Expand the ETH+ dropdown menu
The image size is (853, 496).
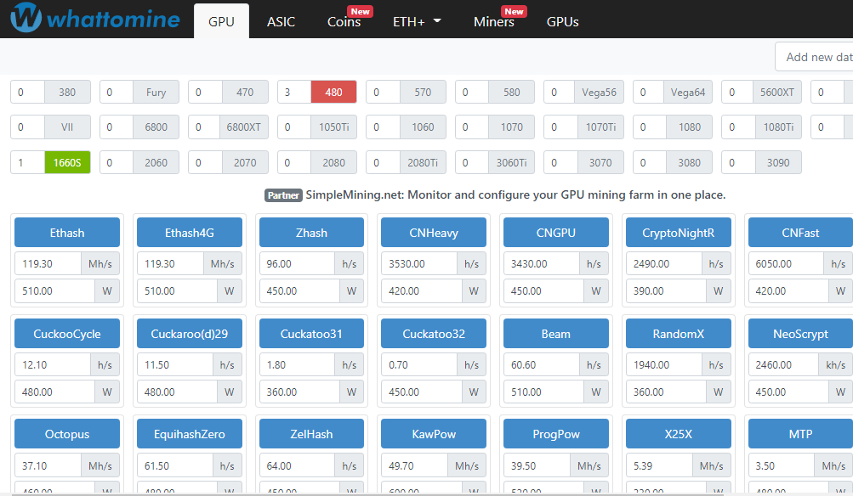(x=417, y=22)
